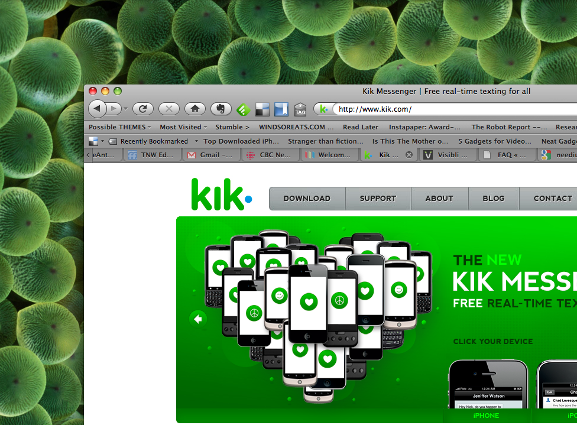Open the SUPPORT page in Kik navigation

[x=378, y=199]
